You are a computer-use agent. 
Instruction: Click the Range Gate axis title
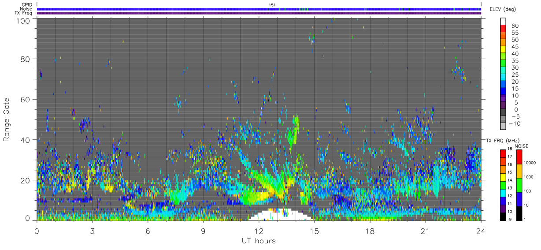pyautogui.click(x=7, y=119)
